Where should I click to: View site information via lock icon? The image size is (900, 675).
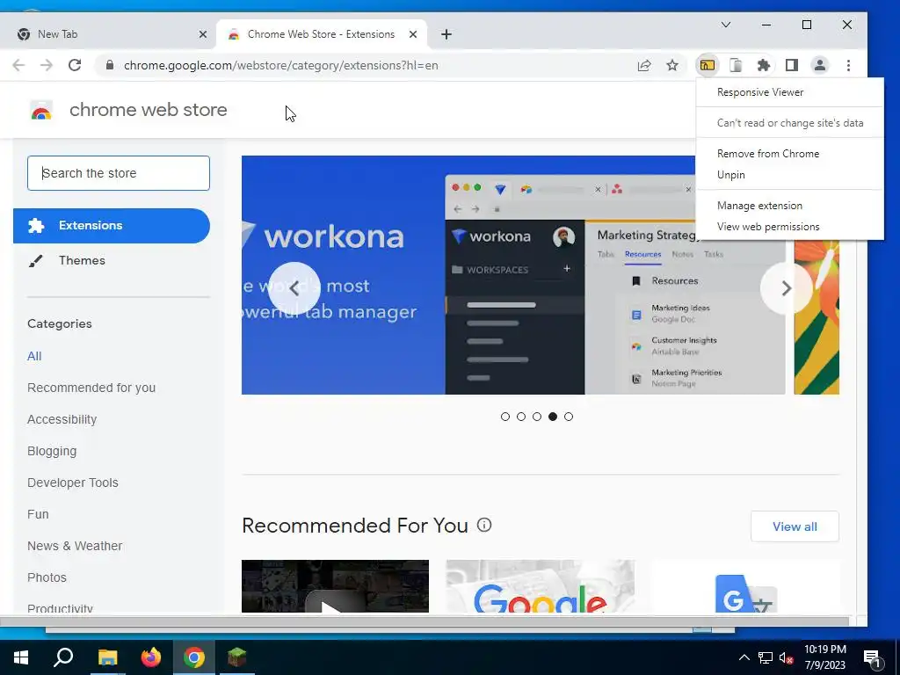coord(110,65)
